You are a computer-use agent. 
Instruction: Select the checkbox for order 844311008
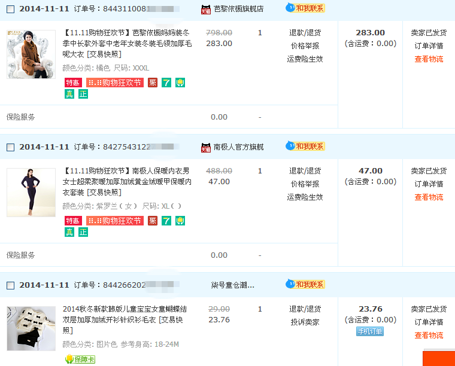click(10, 10)
